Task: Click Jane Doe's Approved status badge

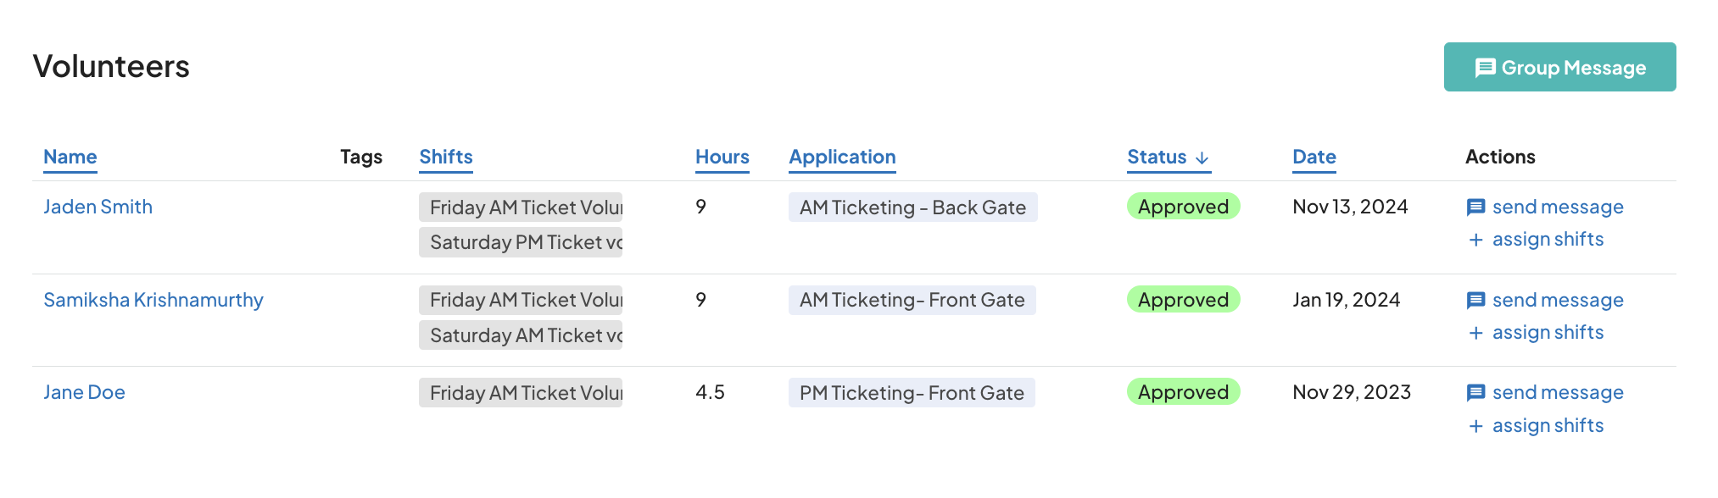Action: click(1182, 392)
